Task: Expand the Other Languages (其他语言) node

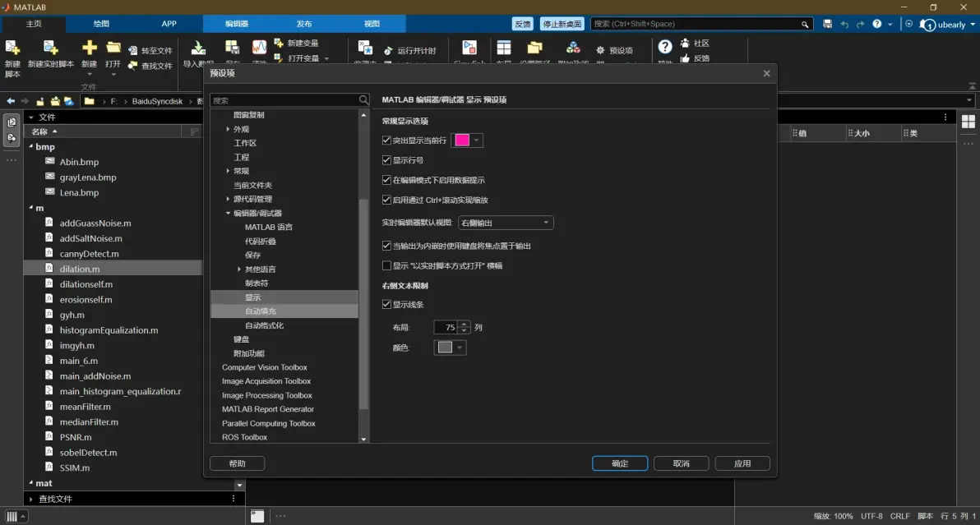Action: point(238,269)
